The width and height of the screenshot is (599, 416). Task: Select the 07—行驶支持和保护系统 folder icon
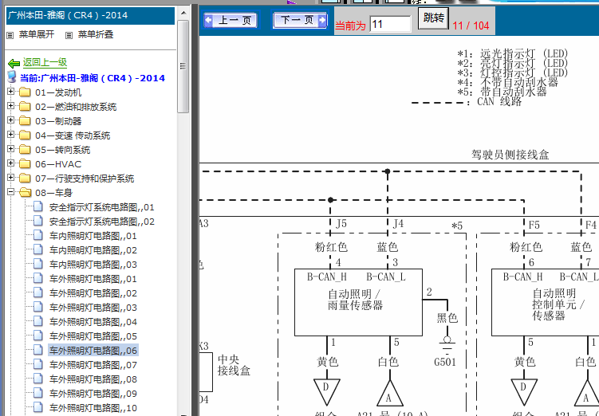(x=25, y=179)
